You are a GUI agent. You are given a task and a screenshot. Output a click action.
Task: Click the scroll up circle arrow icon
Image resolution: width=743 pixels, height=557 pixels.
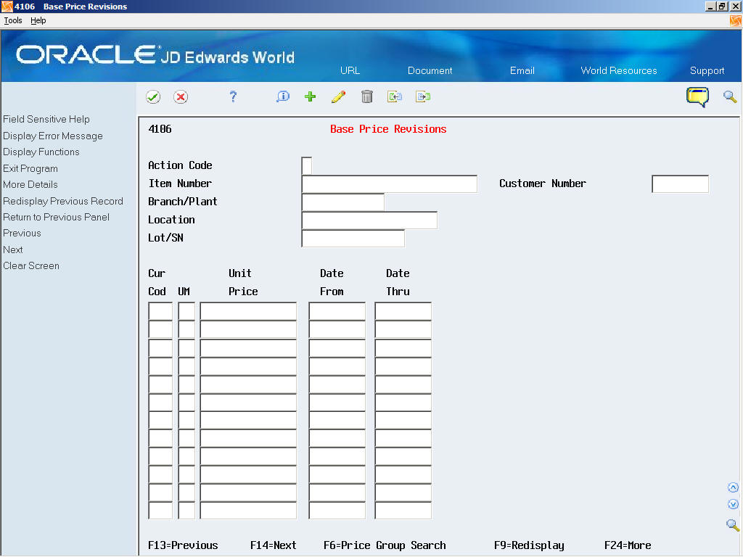[x=733, y=487]
